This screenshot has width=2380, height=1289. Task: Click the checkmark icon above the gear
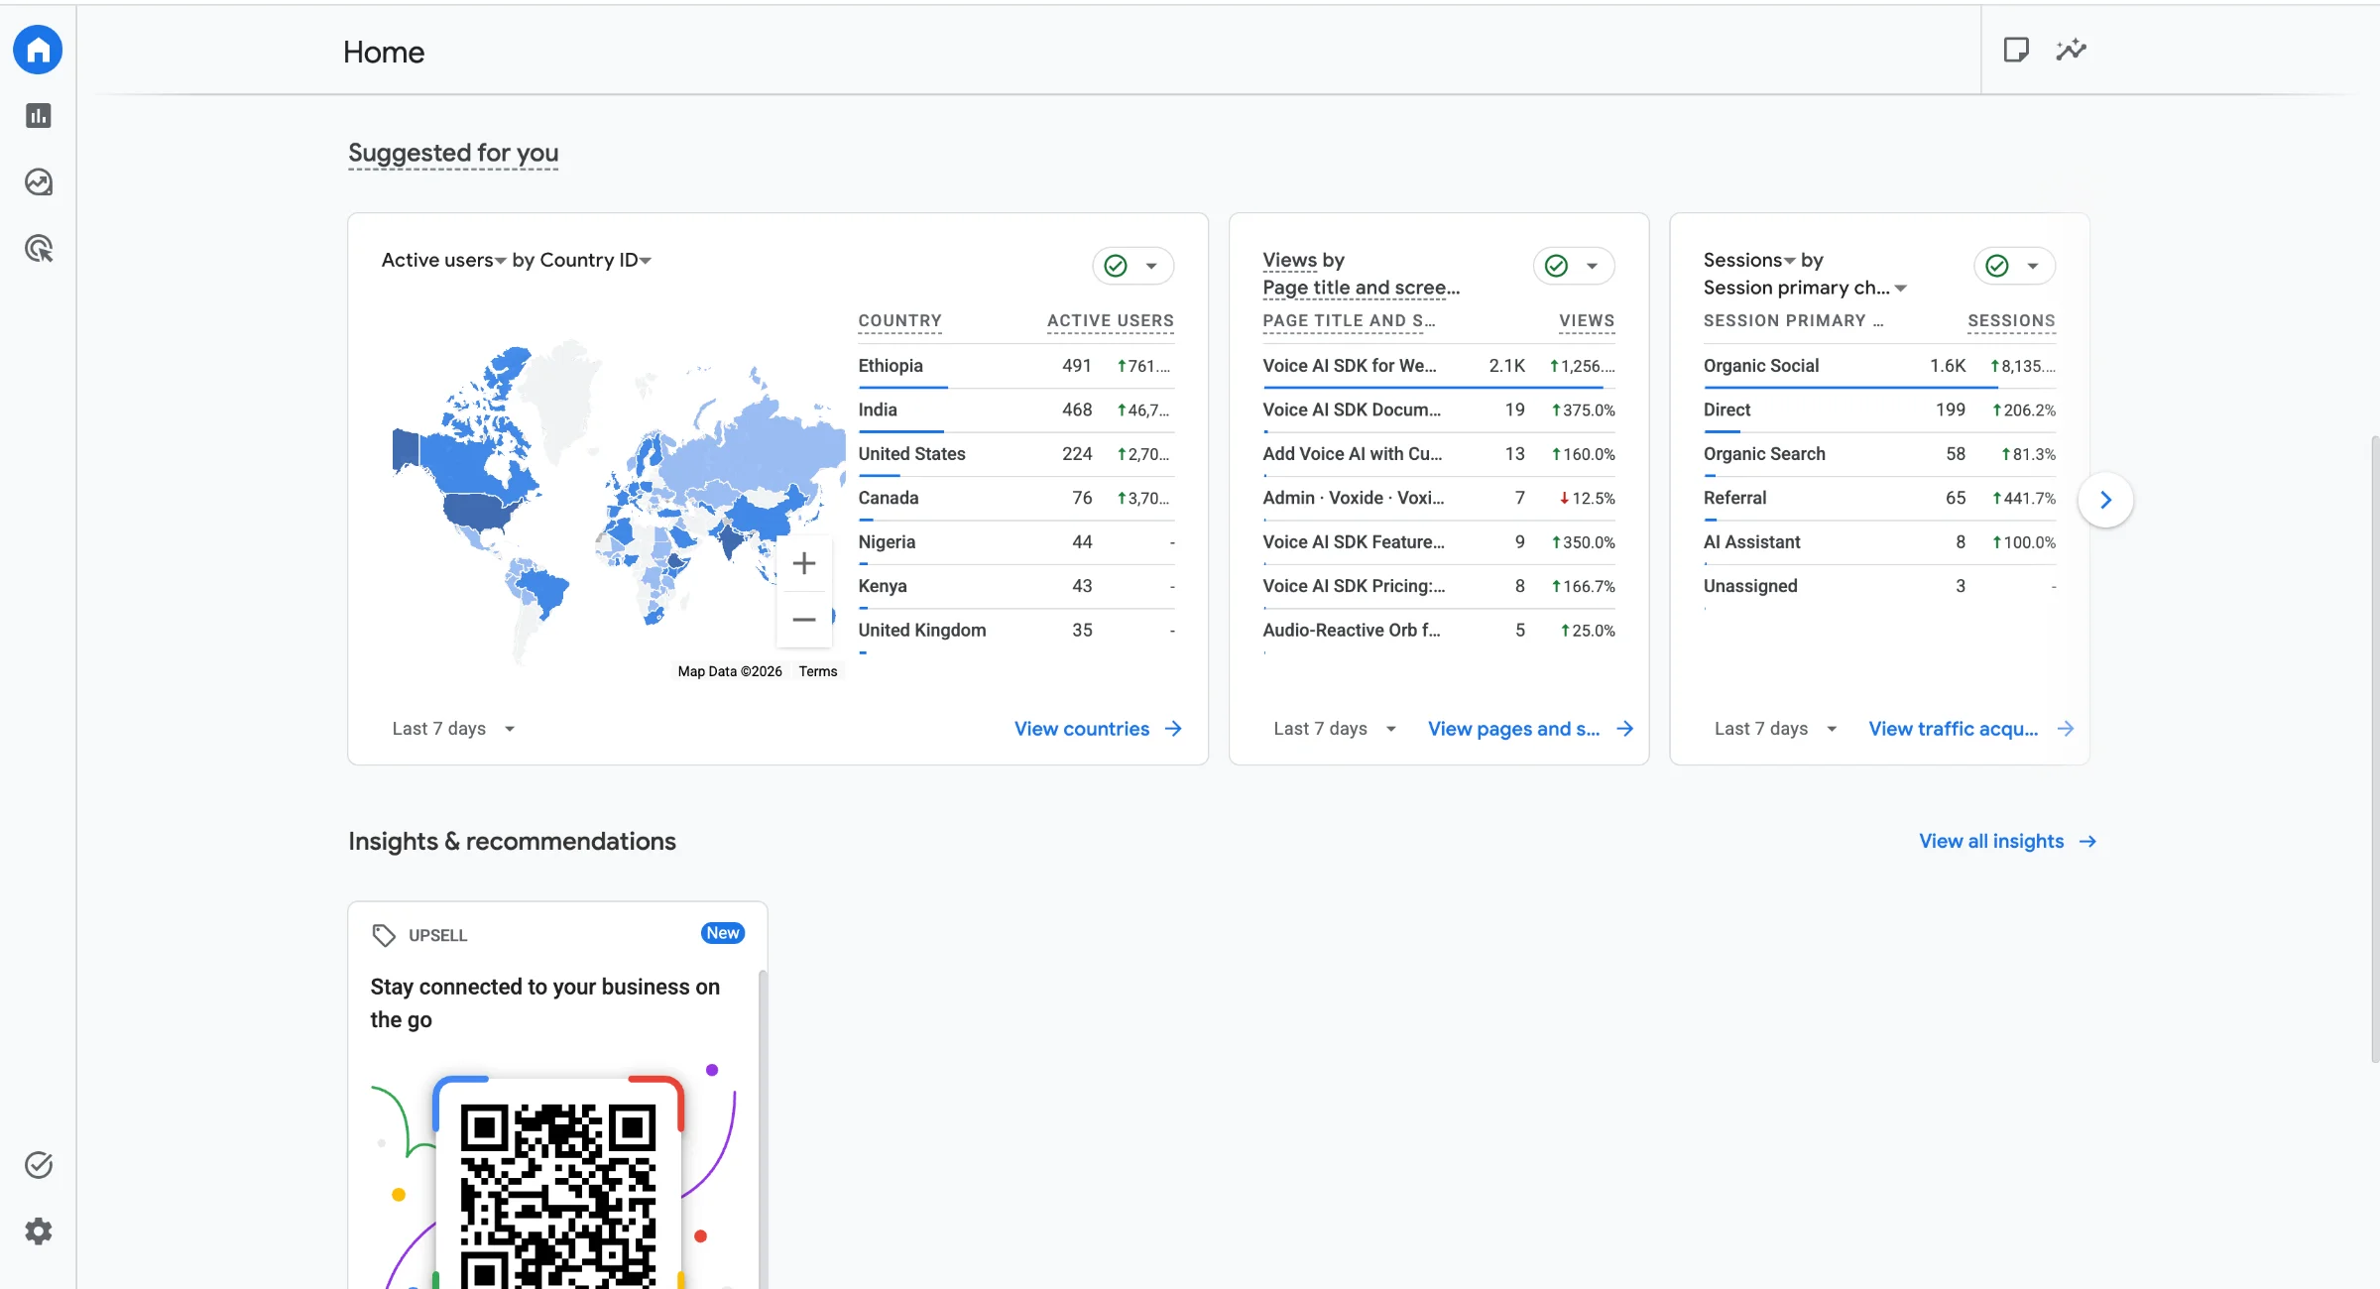pyautogui.click(x=38, y=1165)
